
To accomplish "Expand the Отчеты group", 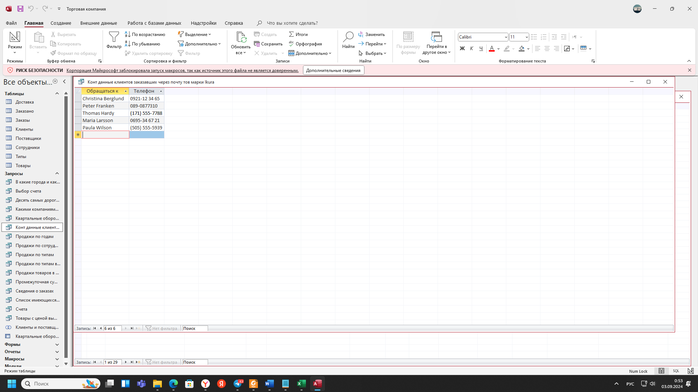I will click(x=57, y=352).
